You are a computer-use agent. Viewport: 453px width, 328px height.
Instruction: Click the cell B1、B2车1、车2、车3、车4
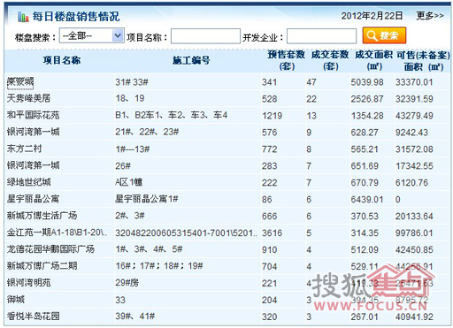172,115
